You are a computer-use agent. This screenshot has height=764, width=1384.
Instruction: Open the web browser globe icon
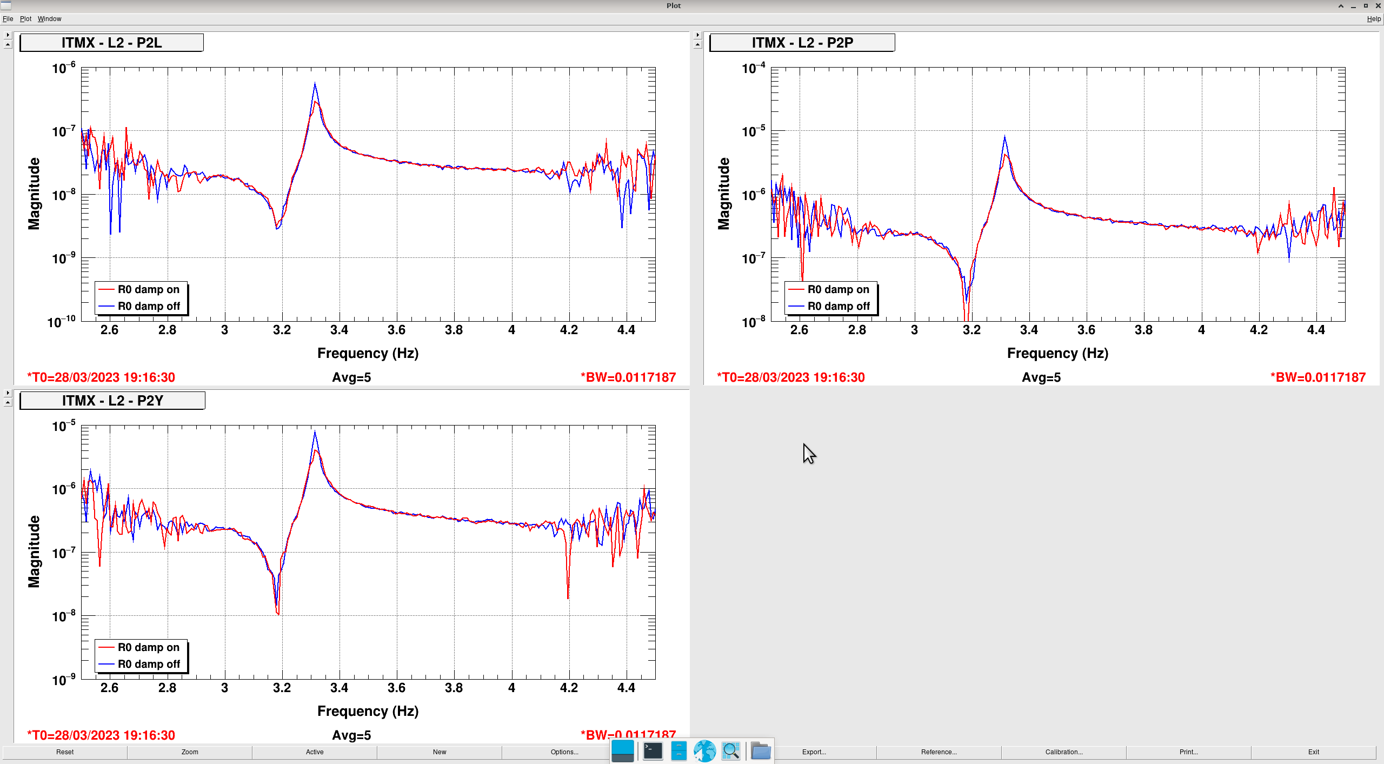coord(704,751)
